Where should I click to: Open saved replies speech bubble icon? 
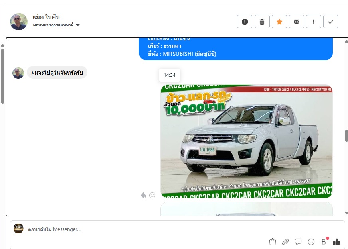pos(298,242)
